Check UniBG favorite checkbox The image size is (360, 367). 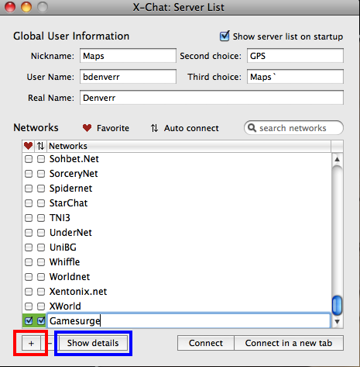tap(29, 248)
